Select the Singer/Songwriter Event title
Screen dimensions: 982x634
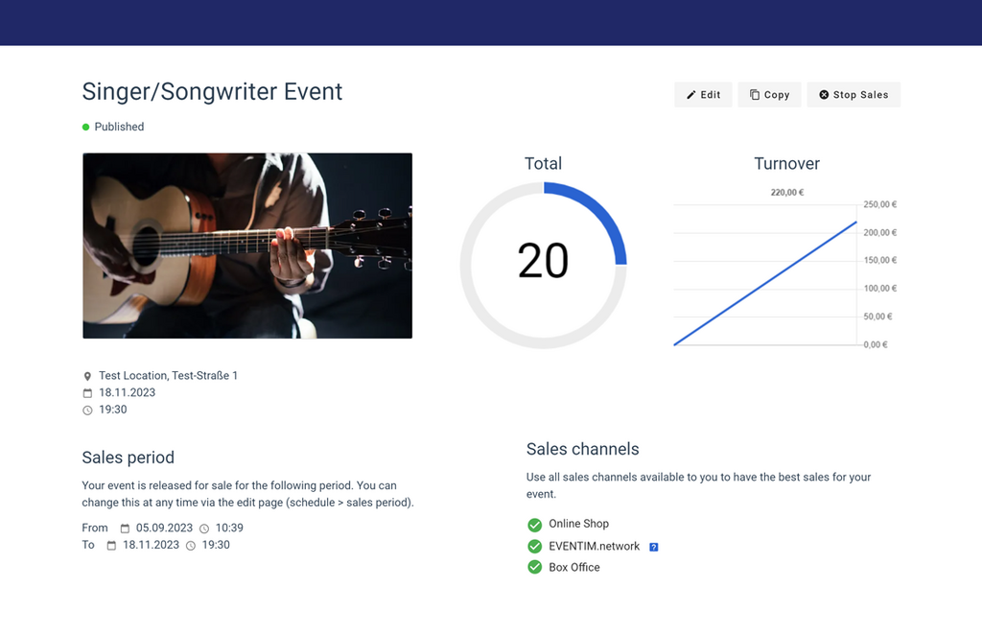pyautogui.click(x=212, y=92)
